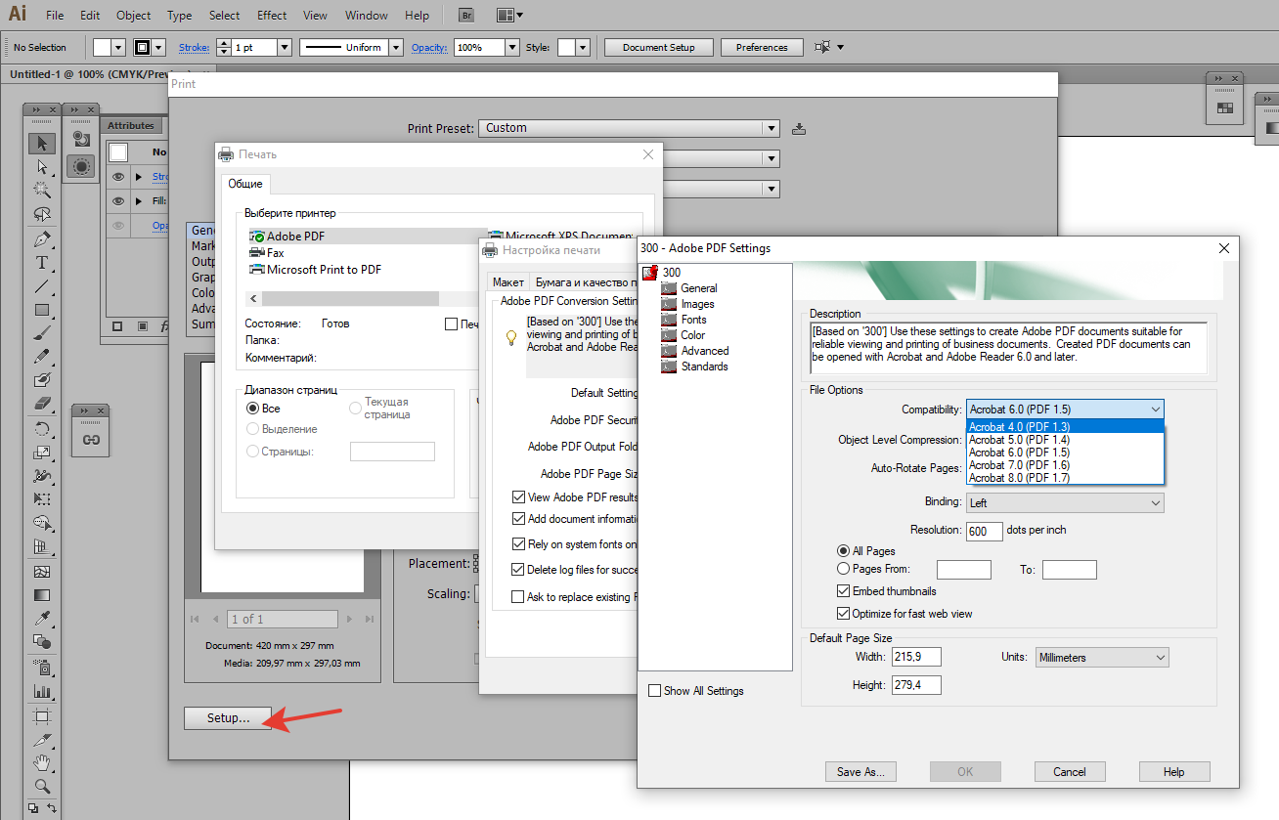Select the Eyedropper tool
The image size is (1279, 820).
(42, 619)
